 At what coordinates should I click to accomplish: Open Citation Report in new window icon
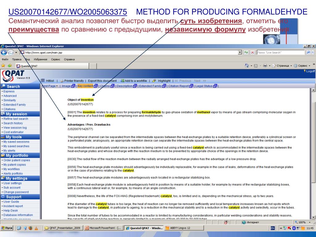[x=191, y=86]
